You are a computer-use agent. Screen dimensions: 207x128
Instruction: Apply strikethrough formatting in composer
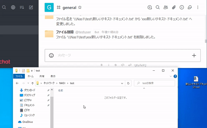tap(116, 65)
